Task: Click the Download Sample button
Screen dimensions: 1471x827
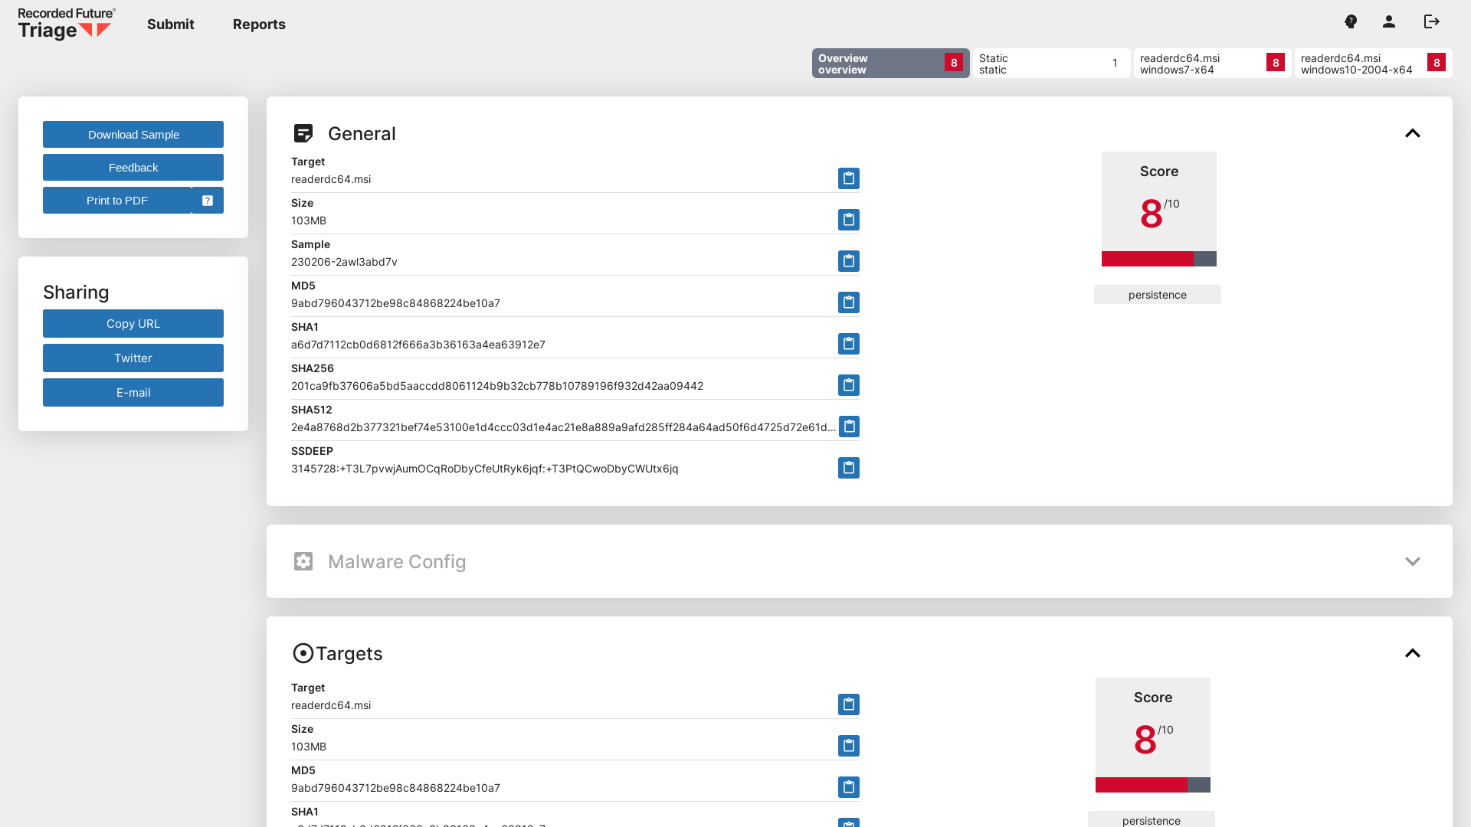Action: tap(133, 134)
